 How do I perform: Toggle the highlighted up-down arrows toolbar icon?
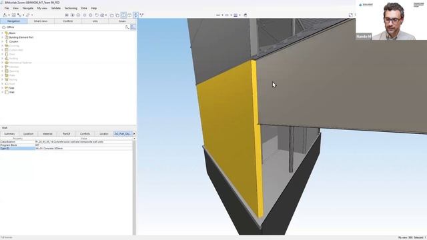pos(135,15)
